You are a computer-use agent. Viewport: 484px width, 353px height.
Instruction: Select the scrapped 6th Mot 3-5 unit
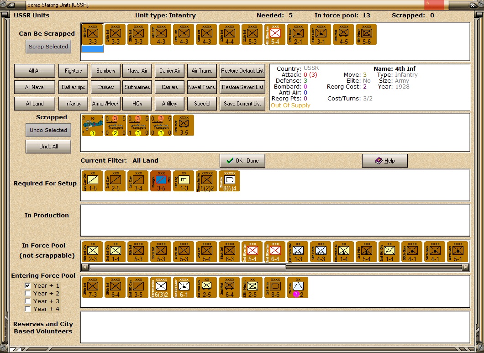(x=184, y=125)
